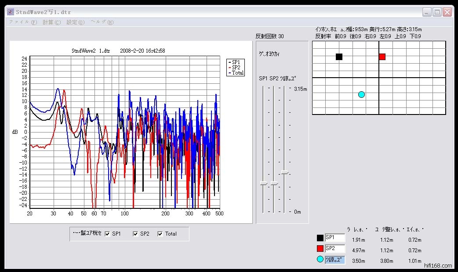Click the application icon in the title bar
The height and width of the screenshot is (272, 458).
(10, 12)
